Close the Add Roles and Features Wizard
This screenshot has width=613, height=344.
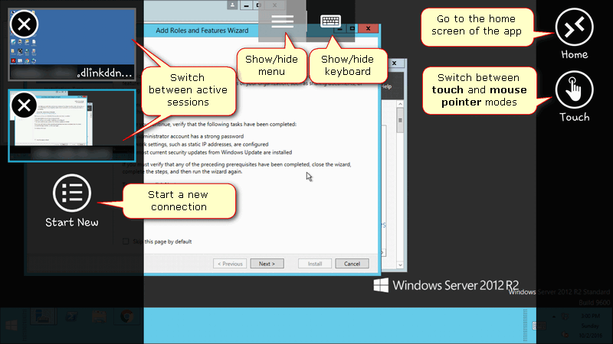point(368,28)
